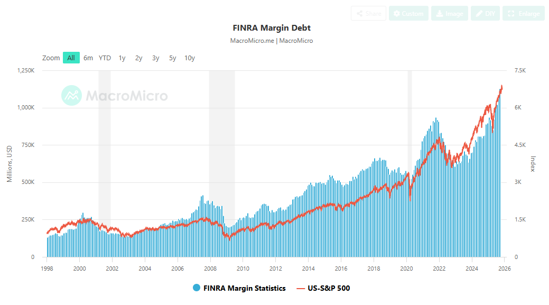This screenshot has width=549, height=305.
Task: Choose the 1y zoom range
Action: [122, 58]
